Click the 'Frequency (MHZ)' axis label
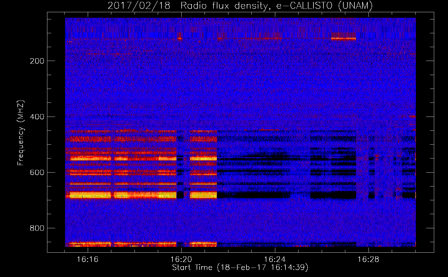 coord(21,133)
